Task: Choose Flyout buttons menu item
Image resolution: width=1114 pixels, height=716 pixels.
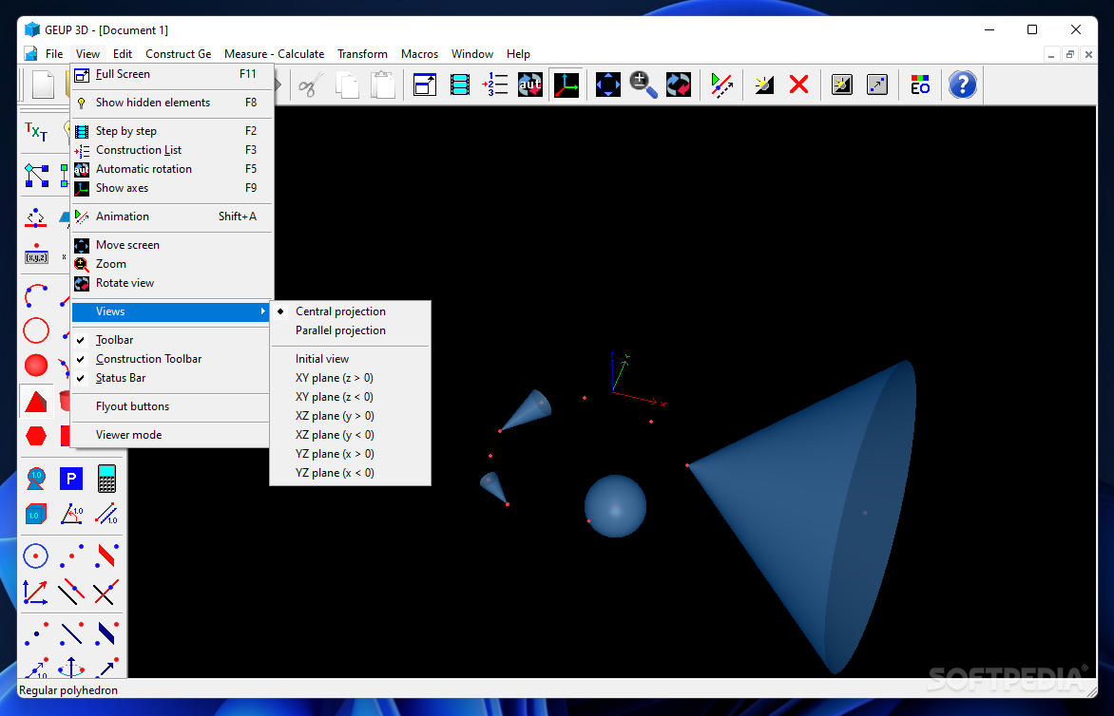Action: tap(170, 406)
